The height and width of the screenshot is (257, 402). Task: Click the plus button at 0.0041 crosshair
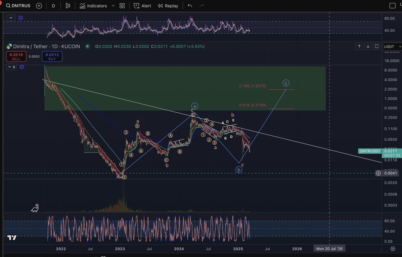pos(378,173)
